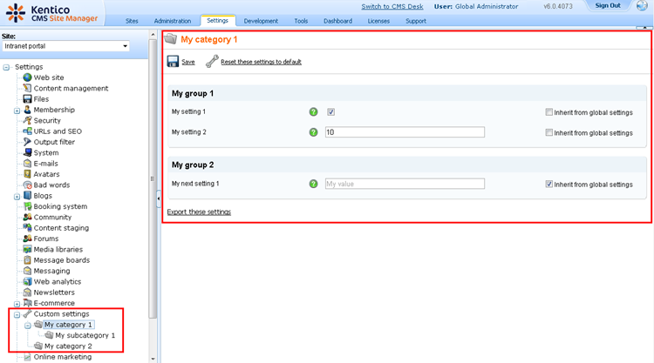The image size is (654, 363).
Task: Click the Newsletters icon
Action: pyautogui.click(x=28, y=292)
